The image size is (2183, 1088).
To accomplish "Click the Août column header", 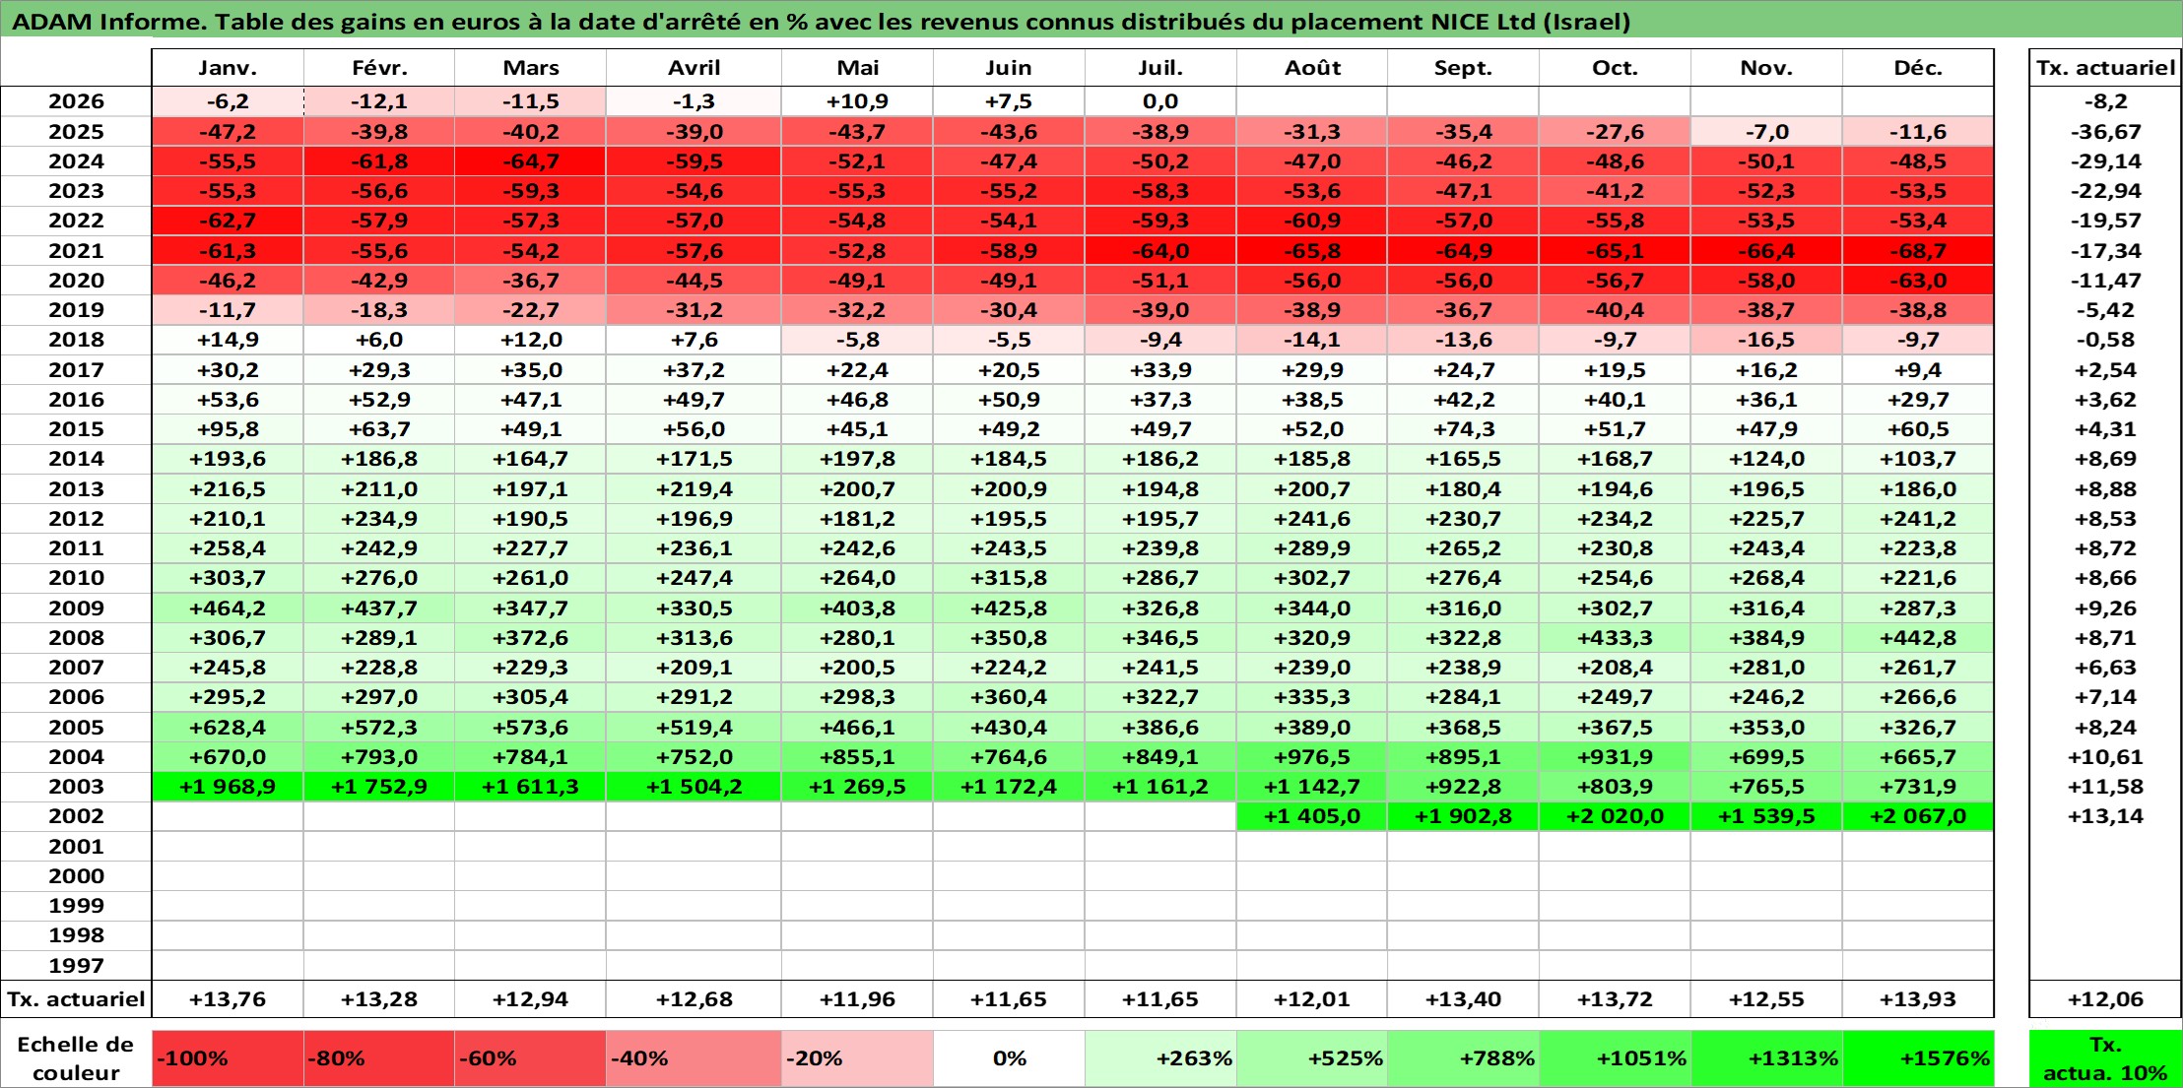I will (1312, 68).
